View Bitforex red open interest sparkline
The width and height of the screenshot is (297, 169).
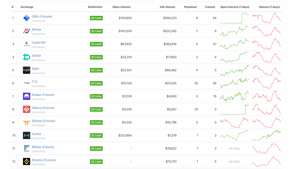(234, 123)
